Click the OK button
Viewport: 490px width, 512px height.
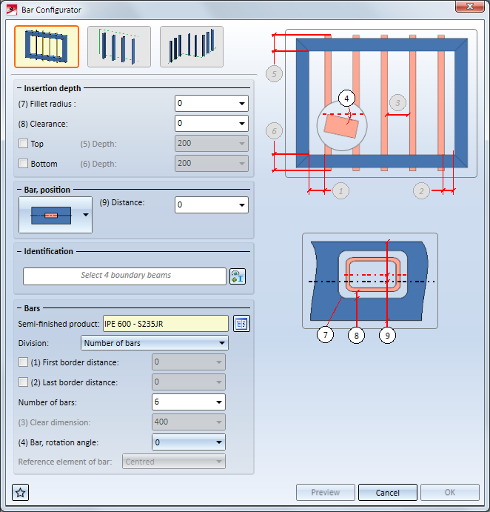pyautogui.click(x=450, y=492)
